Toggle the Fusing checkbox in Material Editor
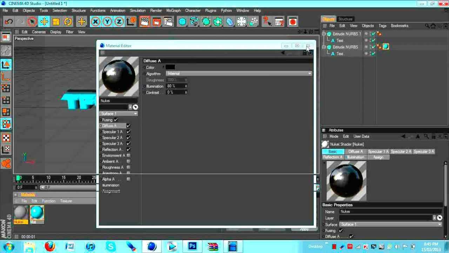449x253 pixels. (x=116, y=120)
